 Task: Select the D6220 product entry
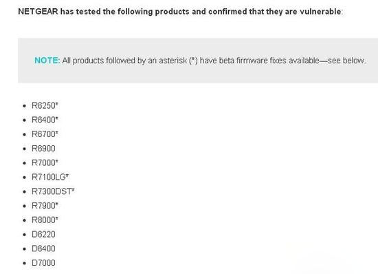point(43,234)
